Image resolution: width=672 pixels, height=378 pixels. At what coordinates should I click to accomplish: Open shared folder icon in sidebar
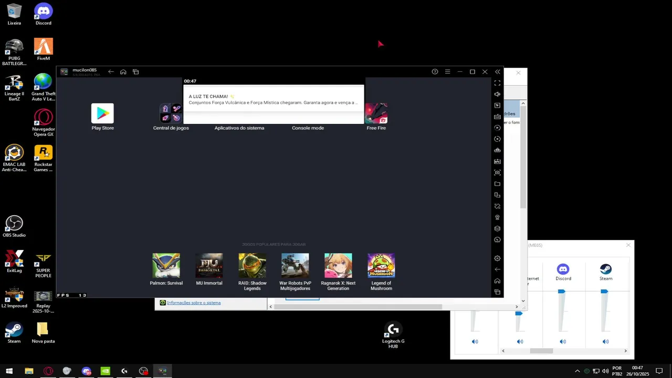coord(497,184)
